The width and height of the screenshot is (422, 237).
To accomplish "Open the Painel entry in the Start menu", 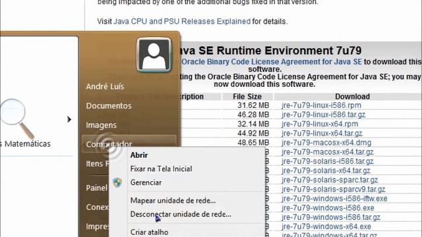I will click(x=97, y=188).
